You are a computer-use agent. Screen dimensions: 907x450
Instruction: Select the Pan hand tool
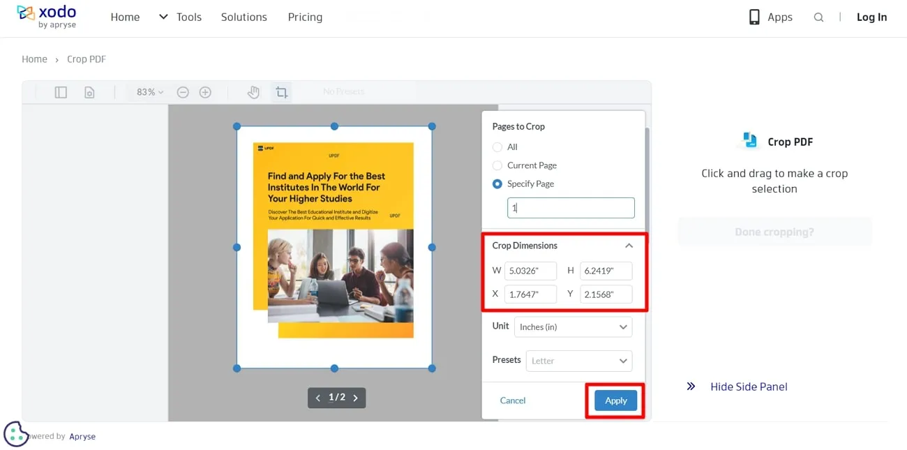point(253,91)
